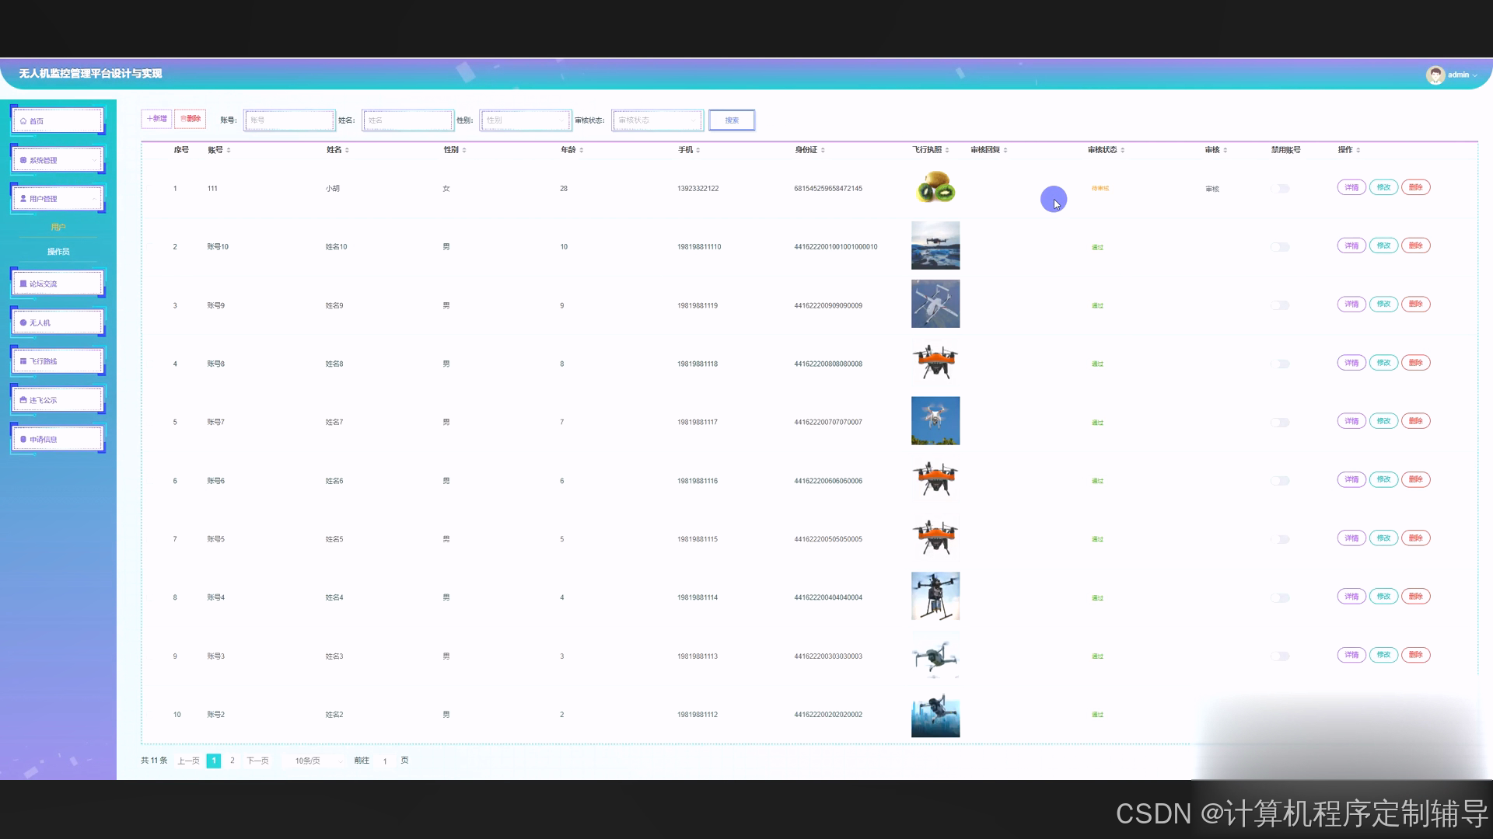Click the 搜索 search button
1493x839 pixels.
(731, 120)
